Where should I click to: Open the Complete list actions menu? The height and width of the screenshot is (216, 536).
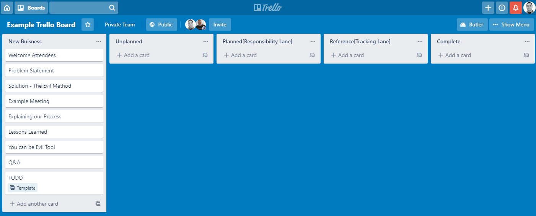pos(527,41)
